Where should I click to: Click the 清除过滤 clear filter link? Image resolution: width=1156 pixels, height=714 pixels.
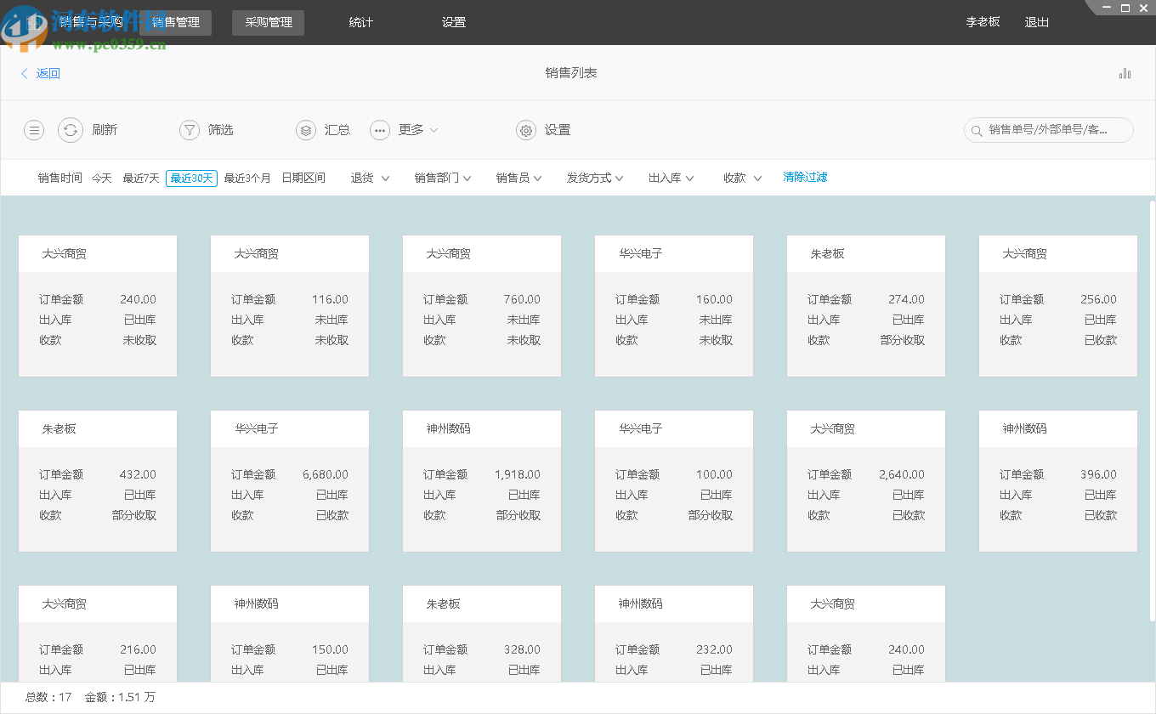click(x=805, y=178)
